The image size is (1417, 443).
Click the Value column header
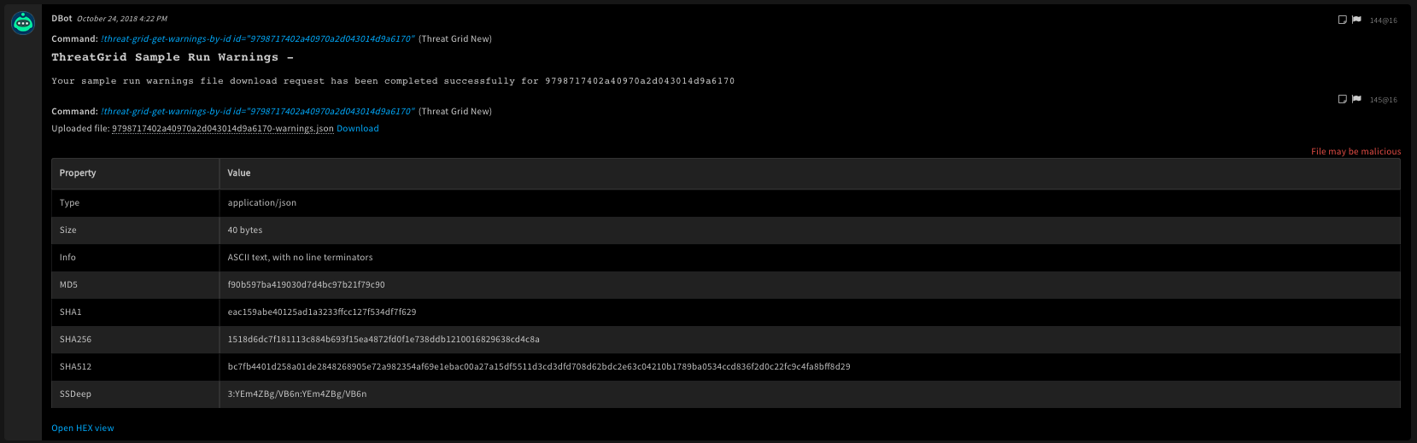click(239, 173)
